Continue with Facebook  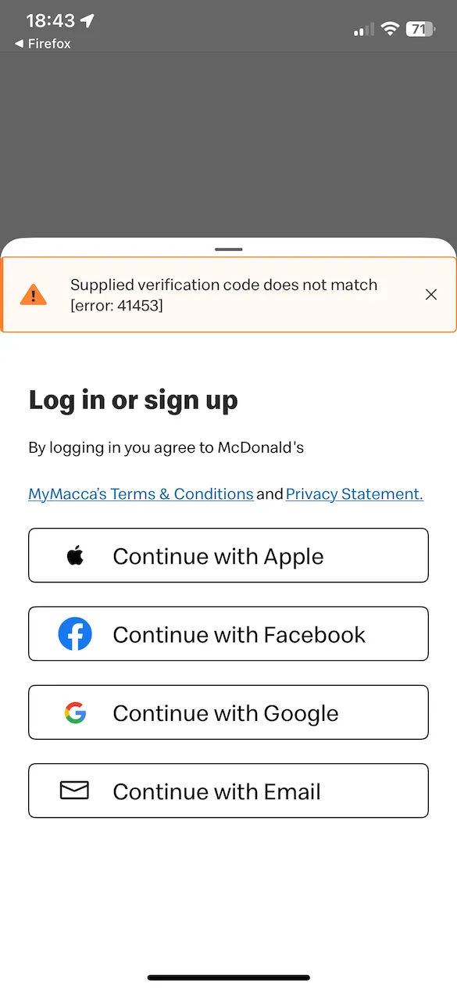[x=228, y=633]
